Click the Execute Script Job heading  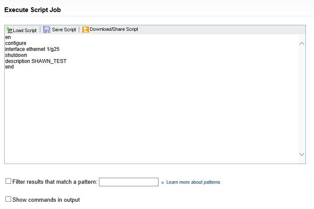33,10
